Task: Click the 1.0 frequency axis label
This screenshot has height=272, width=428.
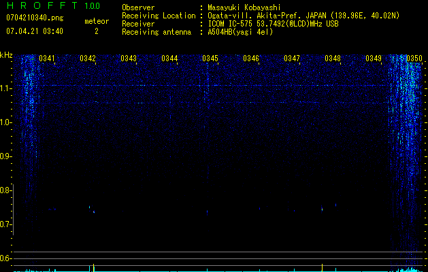Action: (x=5, y=123)
